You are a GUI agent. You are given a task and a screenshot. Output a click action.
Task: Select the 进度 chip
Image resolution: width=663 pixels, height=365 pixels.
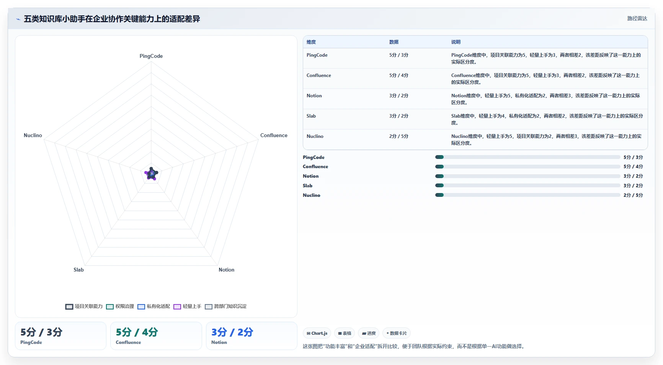[369, 333]
